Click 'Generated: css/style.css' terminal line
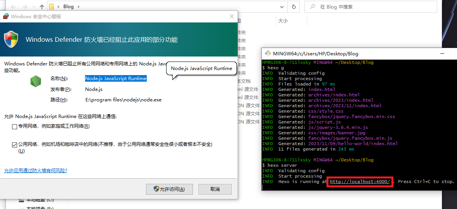The height and width of the screenshot is (209, 457). (302, 111)
